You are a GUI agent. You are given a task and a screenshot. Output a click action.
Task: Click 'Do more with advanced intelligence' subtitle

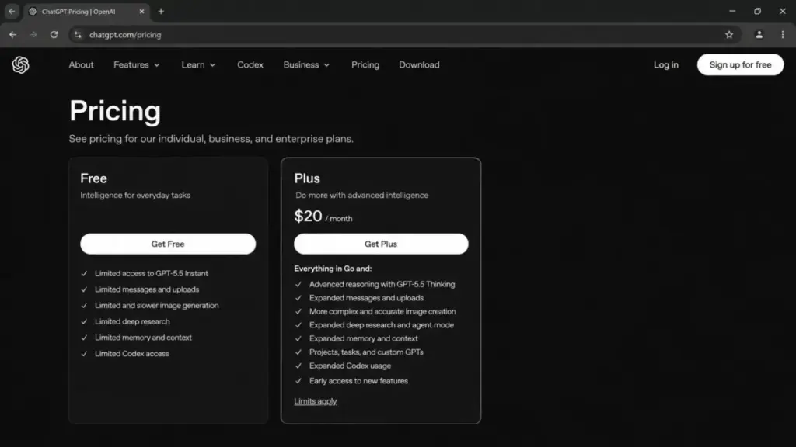(362, 195)
